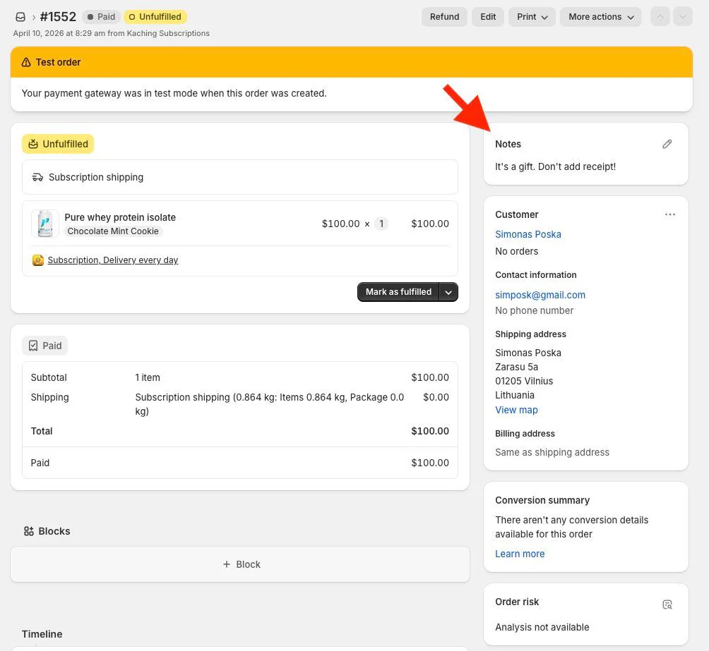Open customer Simonas Poska's profile link
This screenshot has width=709, height=651.
528,234
